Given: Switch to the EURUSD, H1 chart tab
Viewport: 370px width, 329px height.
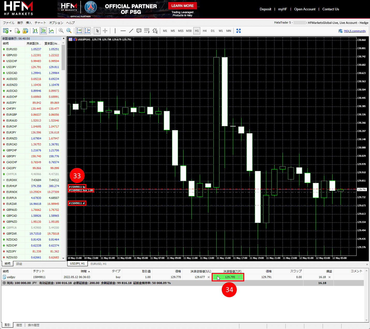Looking at the screenshot, I should point(98,264).
